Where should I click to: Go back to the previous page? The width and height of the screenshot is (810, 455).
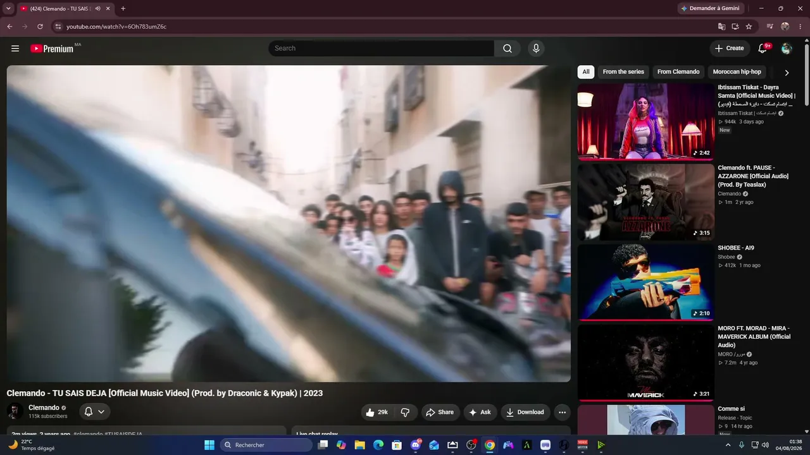coord(9,27)
